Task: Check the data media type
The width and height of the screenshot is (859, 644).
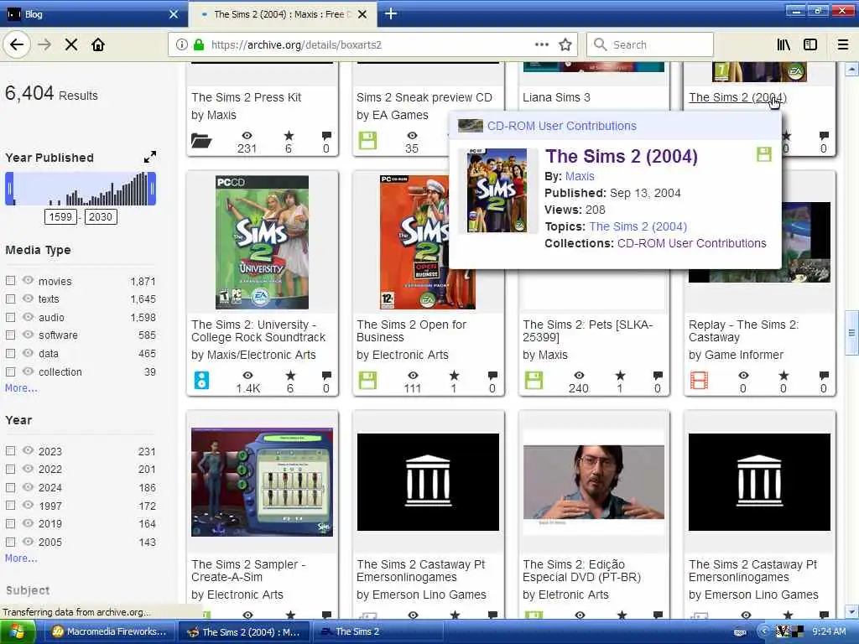Action: tap(10, 354)
